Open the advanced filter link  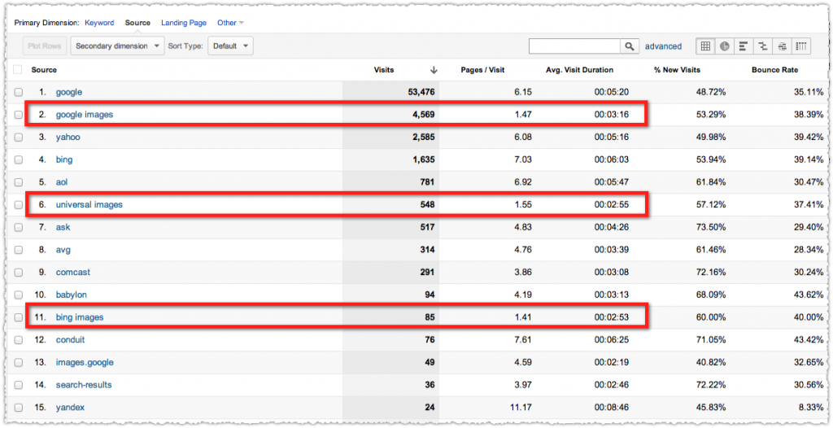663,46
